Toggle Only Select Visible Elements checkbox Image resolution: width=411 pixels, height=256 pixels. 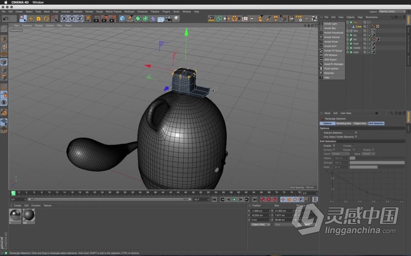coord(356,137)
